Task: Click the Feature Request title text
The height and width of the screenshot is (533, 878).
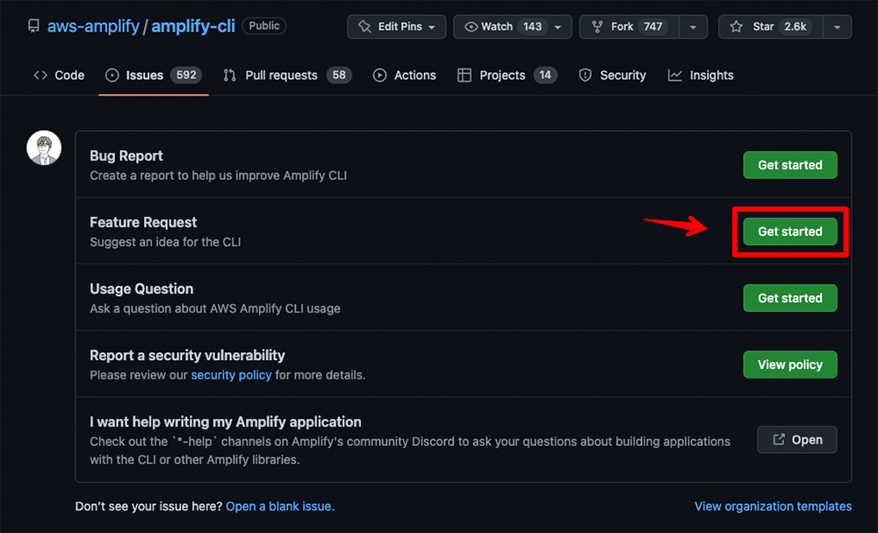Action: 143,222
